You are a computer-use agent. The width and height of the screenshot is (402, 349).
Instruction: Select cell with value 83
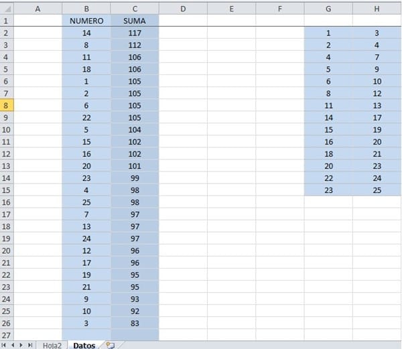click(x=135, y=323)
